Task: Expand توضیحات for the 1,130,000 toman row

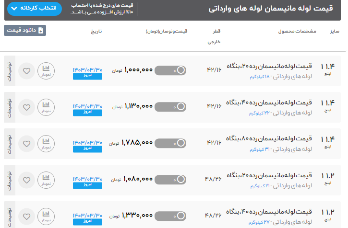Action: click(x=10, y=107)
